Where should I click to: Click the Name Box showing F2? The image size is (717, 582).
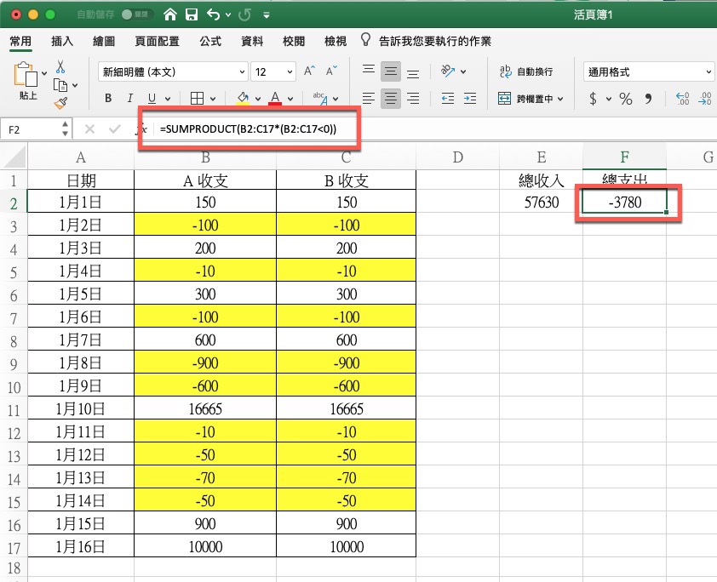pos(32,129)
